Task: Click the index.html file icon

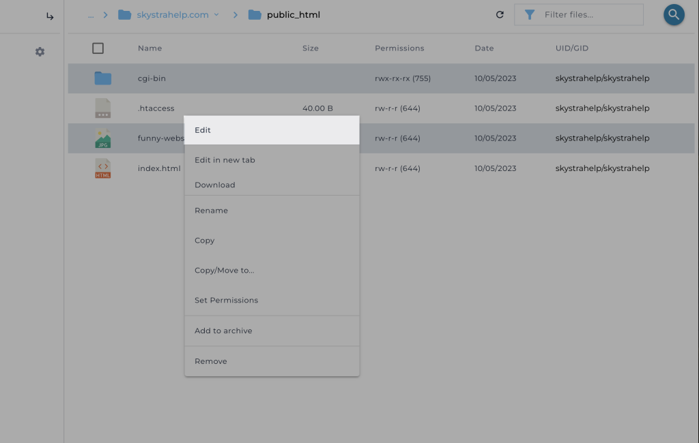Action: 103,168
